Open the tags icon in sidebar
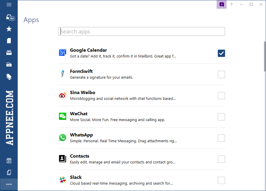 coord(9,77)
